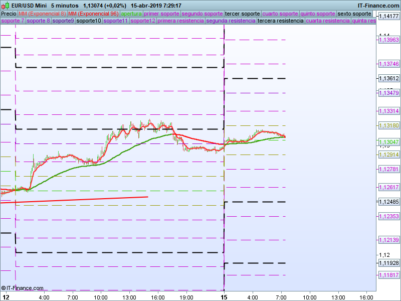This screenshot has height=301, width=401.
Task: Select the 'tercera resistencia' legend label
Action: tap(280, 21)
